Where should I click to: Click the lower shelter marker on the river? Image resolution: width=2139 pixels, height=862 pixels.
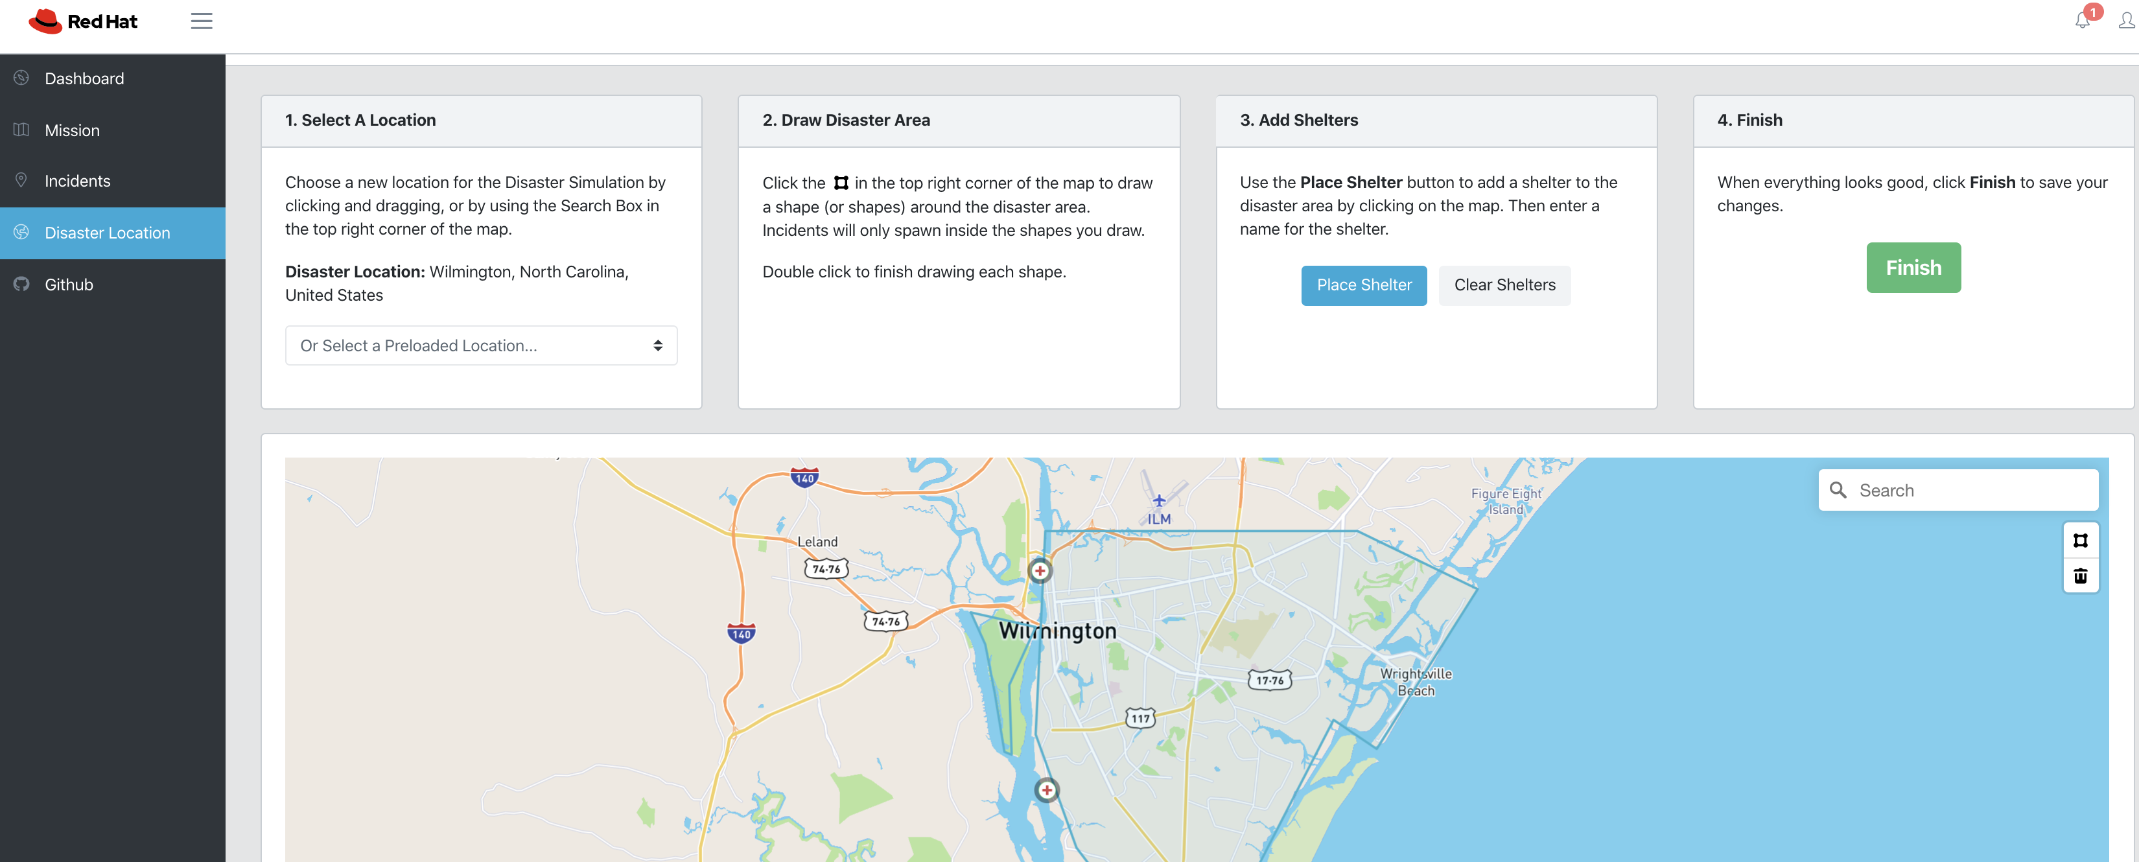1046,790
